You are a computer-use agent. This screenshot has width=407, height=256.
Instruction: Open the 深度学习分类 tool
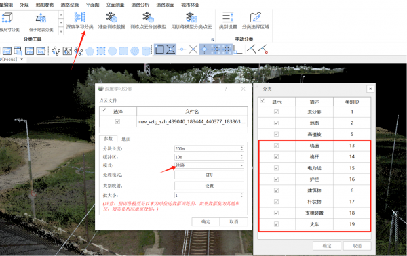79,20
